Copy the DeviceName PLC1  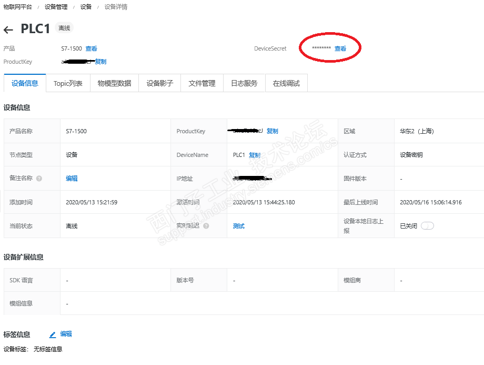point(255,155)
